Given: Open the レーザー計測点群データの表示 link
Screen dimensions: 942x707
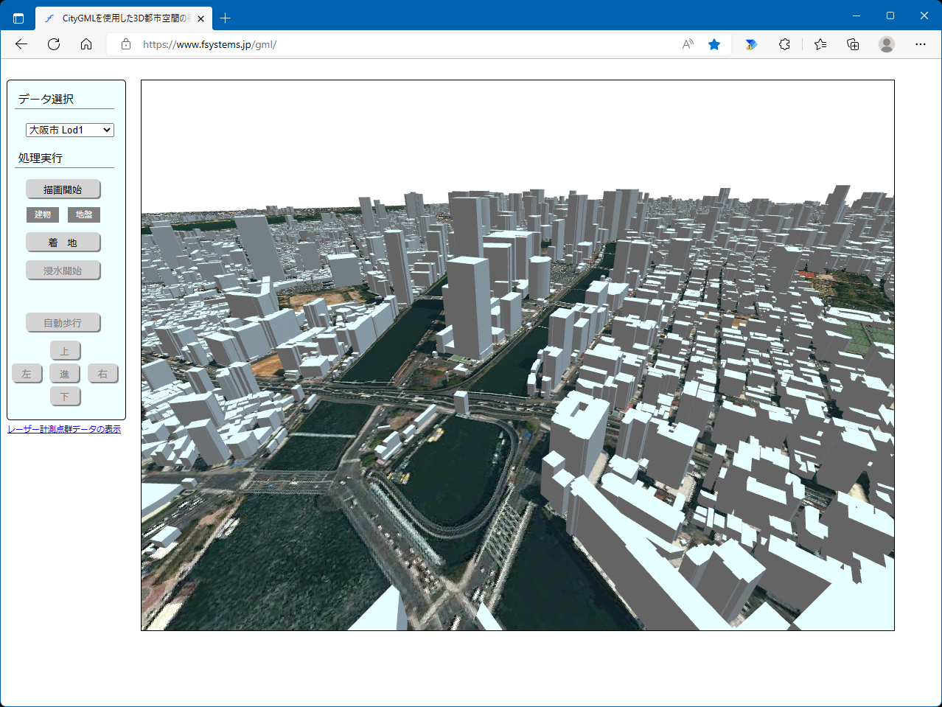Looking at the screenshot, I should pyautogui.click(x=64, y=429).
